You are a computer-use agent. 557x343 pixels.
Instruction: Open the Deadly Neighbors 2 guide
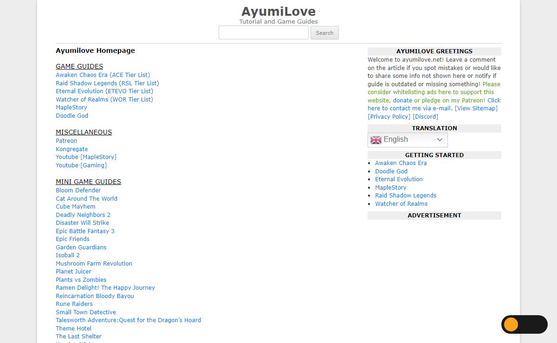tap(83, 215)
